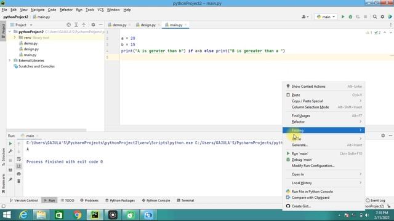Click the wrench icon in Run panel
Image resolution: width=394 pixels, height=221 pixels.
coord(10,151)
